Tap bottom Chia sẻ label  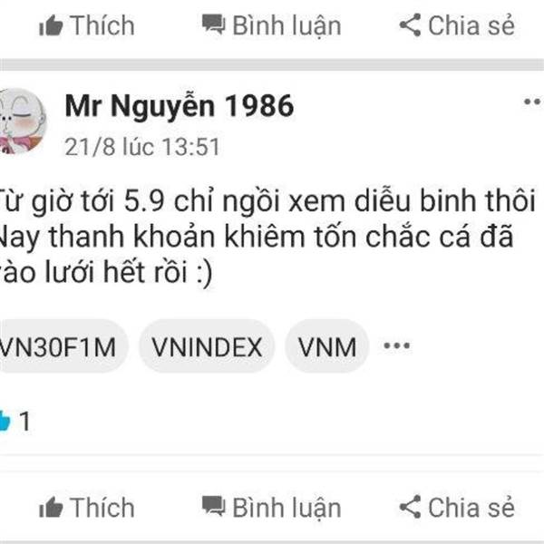tap(471, 508)
